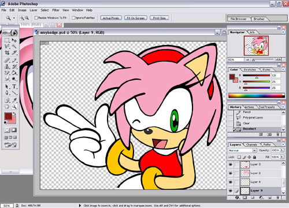289x208 pixels.
Task: Click the Navigator thumbnail preview
Action: 256,46
